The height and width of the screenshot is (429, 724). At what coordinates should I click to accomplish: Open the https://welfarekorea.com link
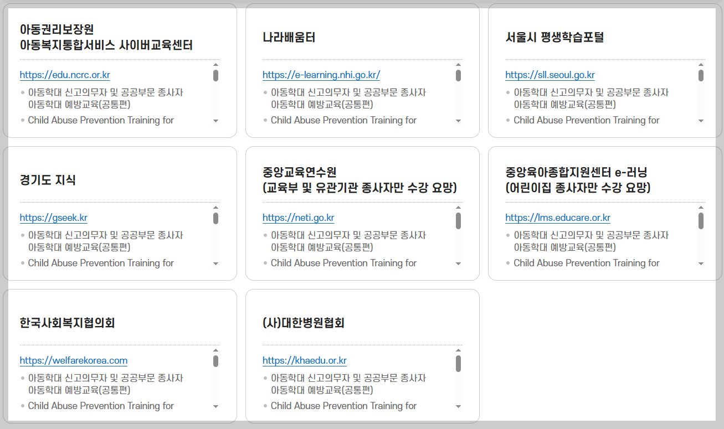coord(74,361)
